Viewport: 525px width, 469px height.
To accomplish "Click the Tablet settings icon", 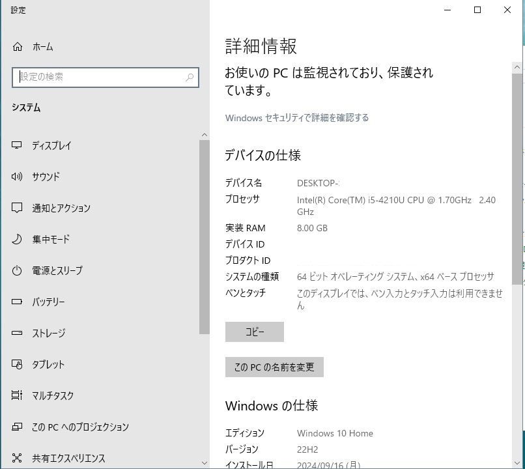I will coord(18,364).
